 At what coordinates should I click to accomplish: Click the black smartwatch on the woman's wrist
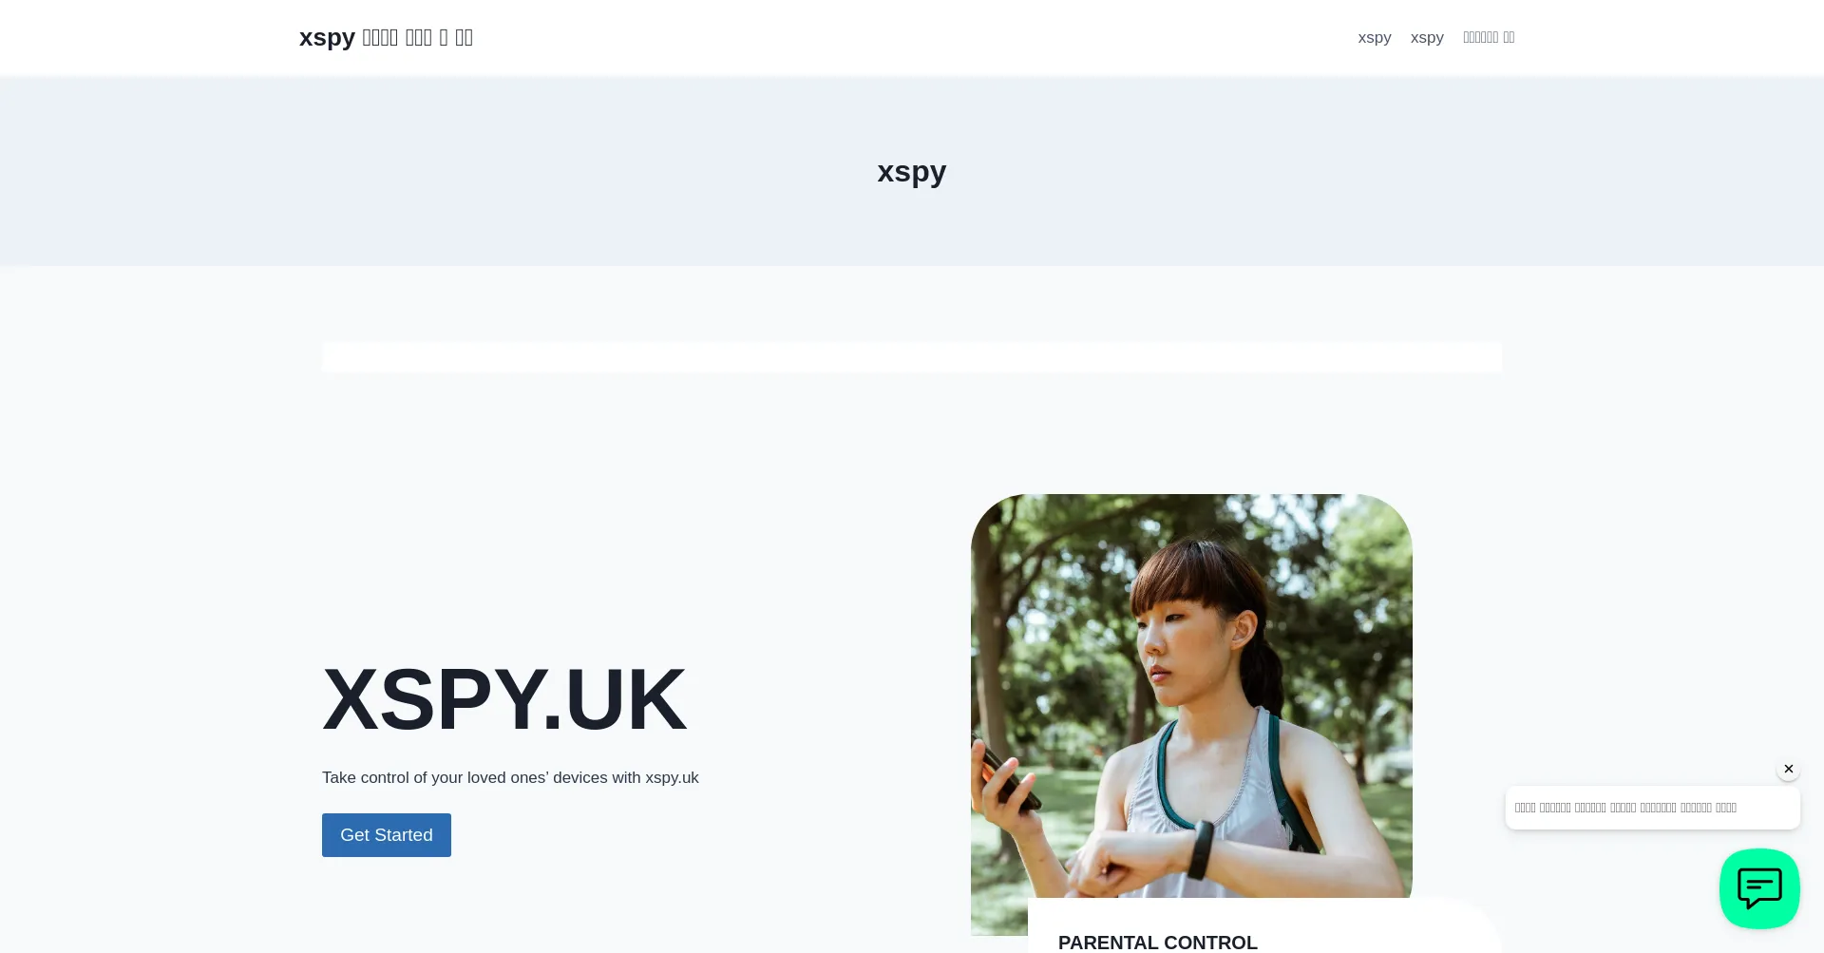click(1201, 848)
